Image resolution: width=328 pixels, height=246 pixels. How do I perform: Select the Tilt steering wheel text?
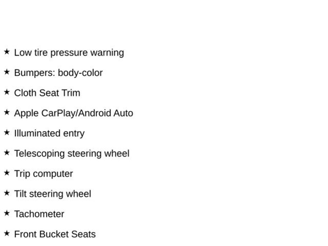click(53, 194)
